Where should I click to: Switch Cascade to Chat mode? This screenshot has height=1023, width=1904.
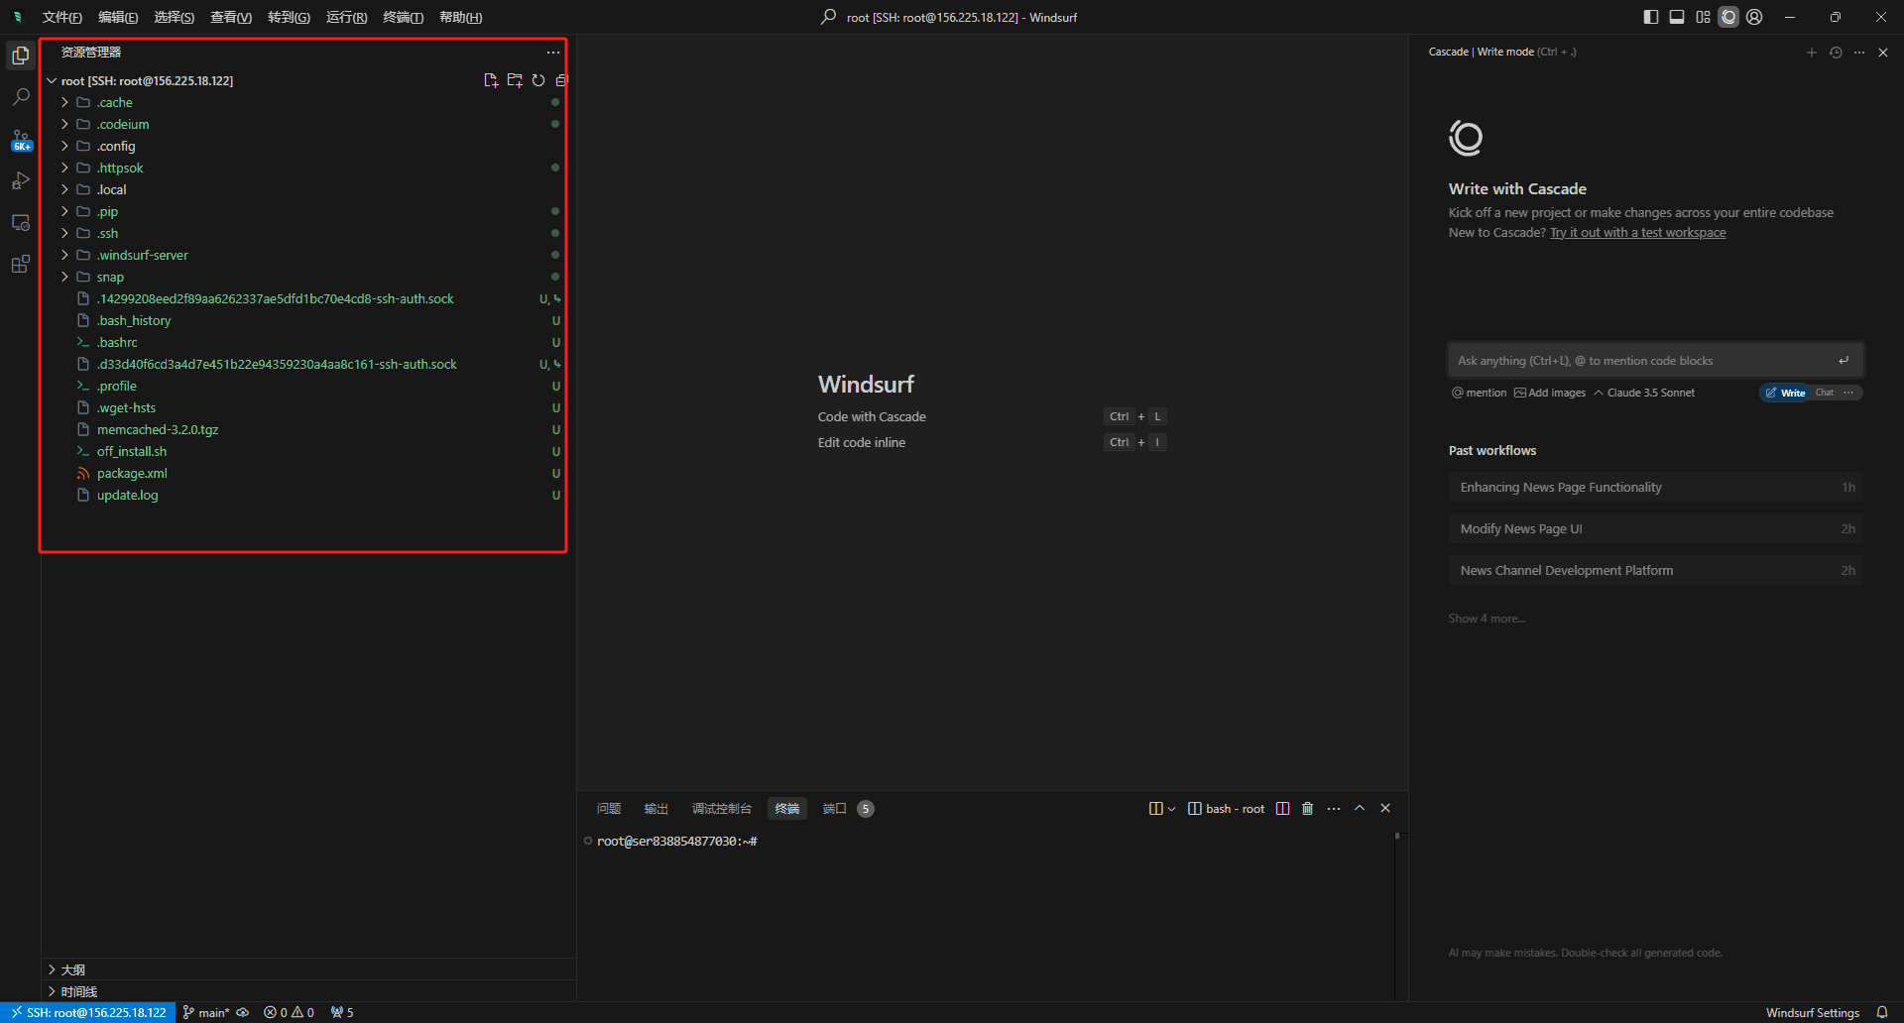click(1824, 393)
